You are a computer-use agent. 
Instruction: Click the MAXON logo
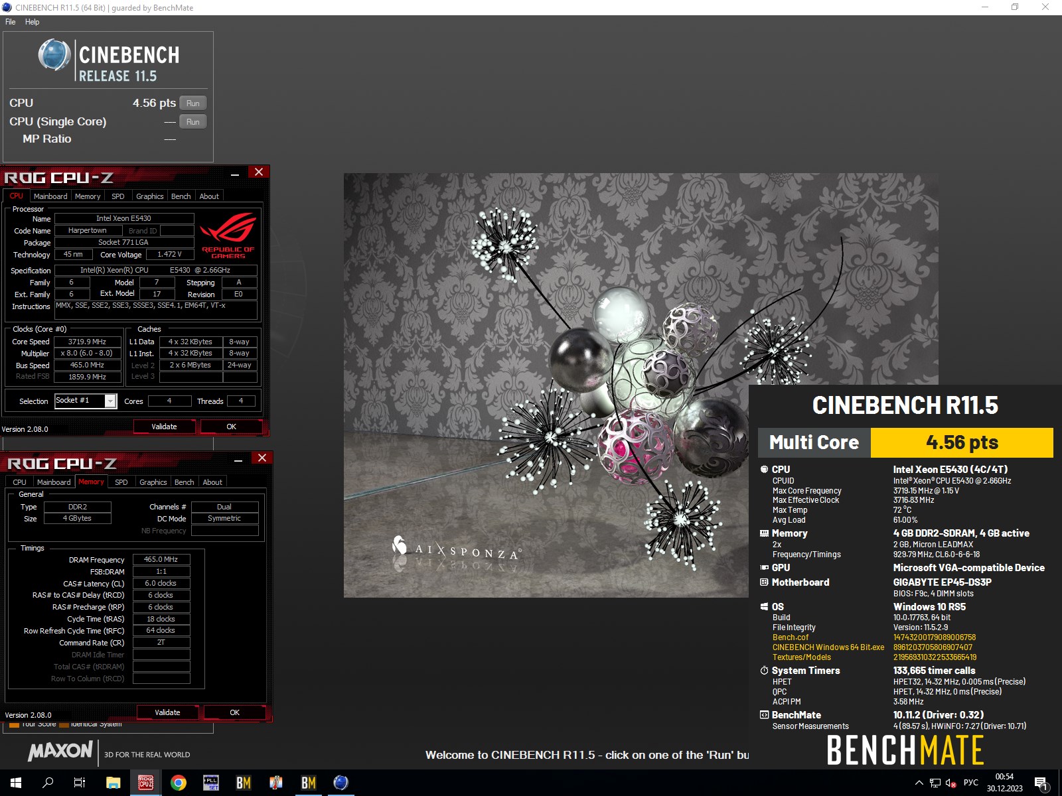point(60,751)
